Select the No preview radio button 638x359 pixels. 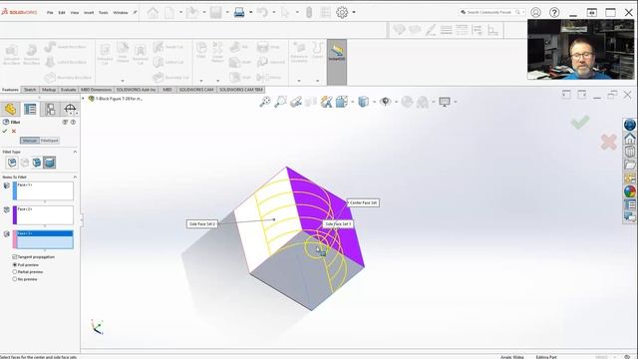tap(15, 279)
